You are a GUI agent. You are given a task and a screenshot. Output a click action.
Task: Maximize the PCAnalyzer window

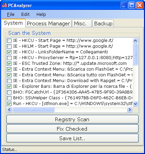tap(132, 5)
